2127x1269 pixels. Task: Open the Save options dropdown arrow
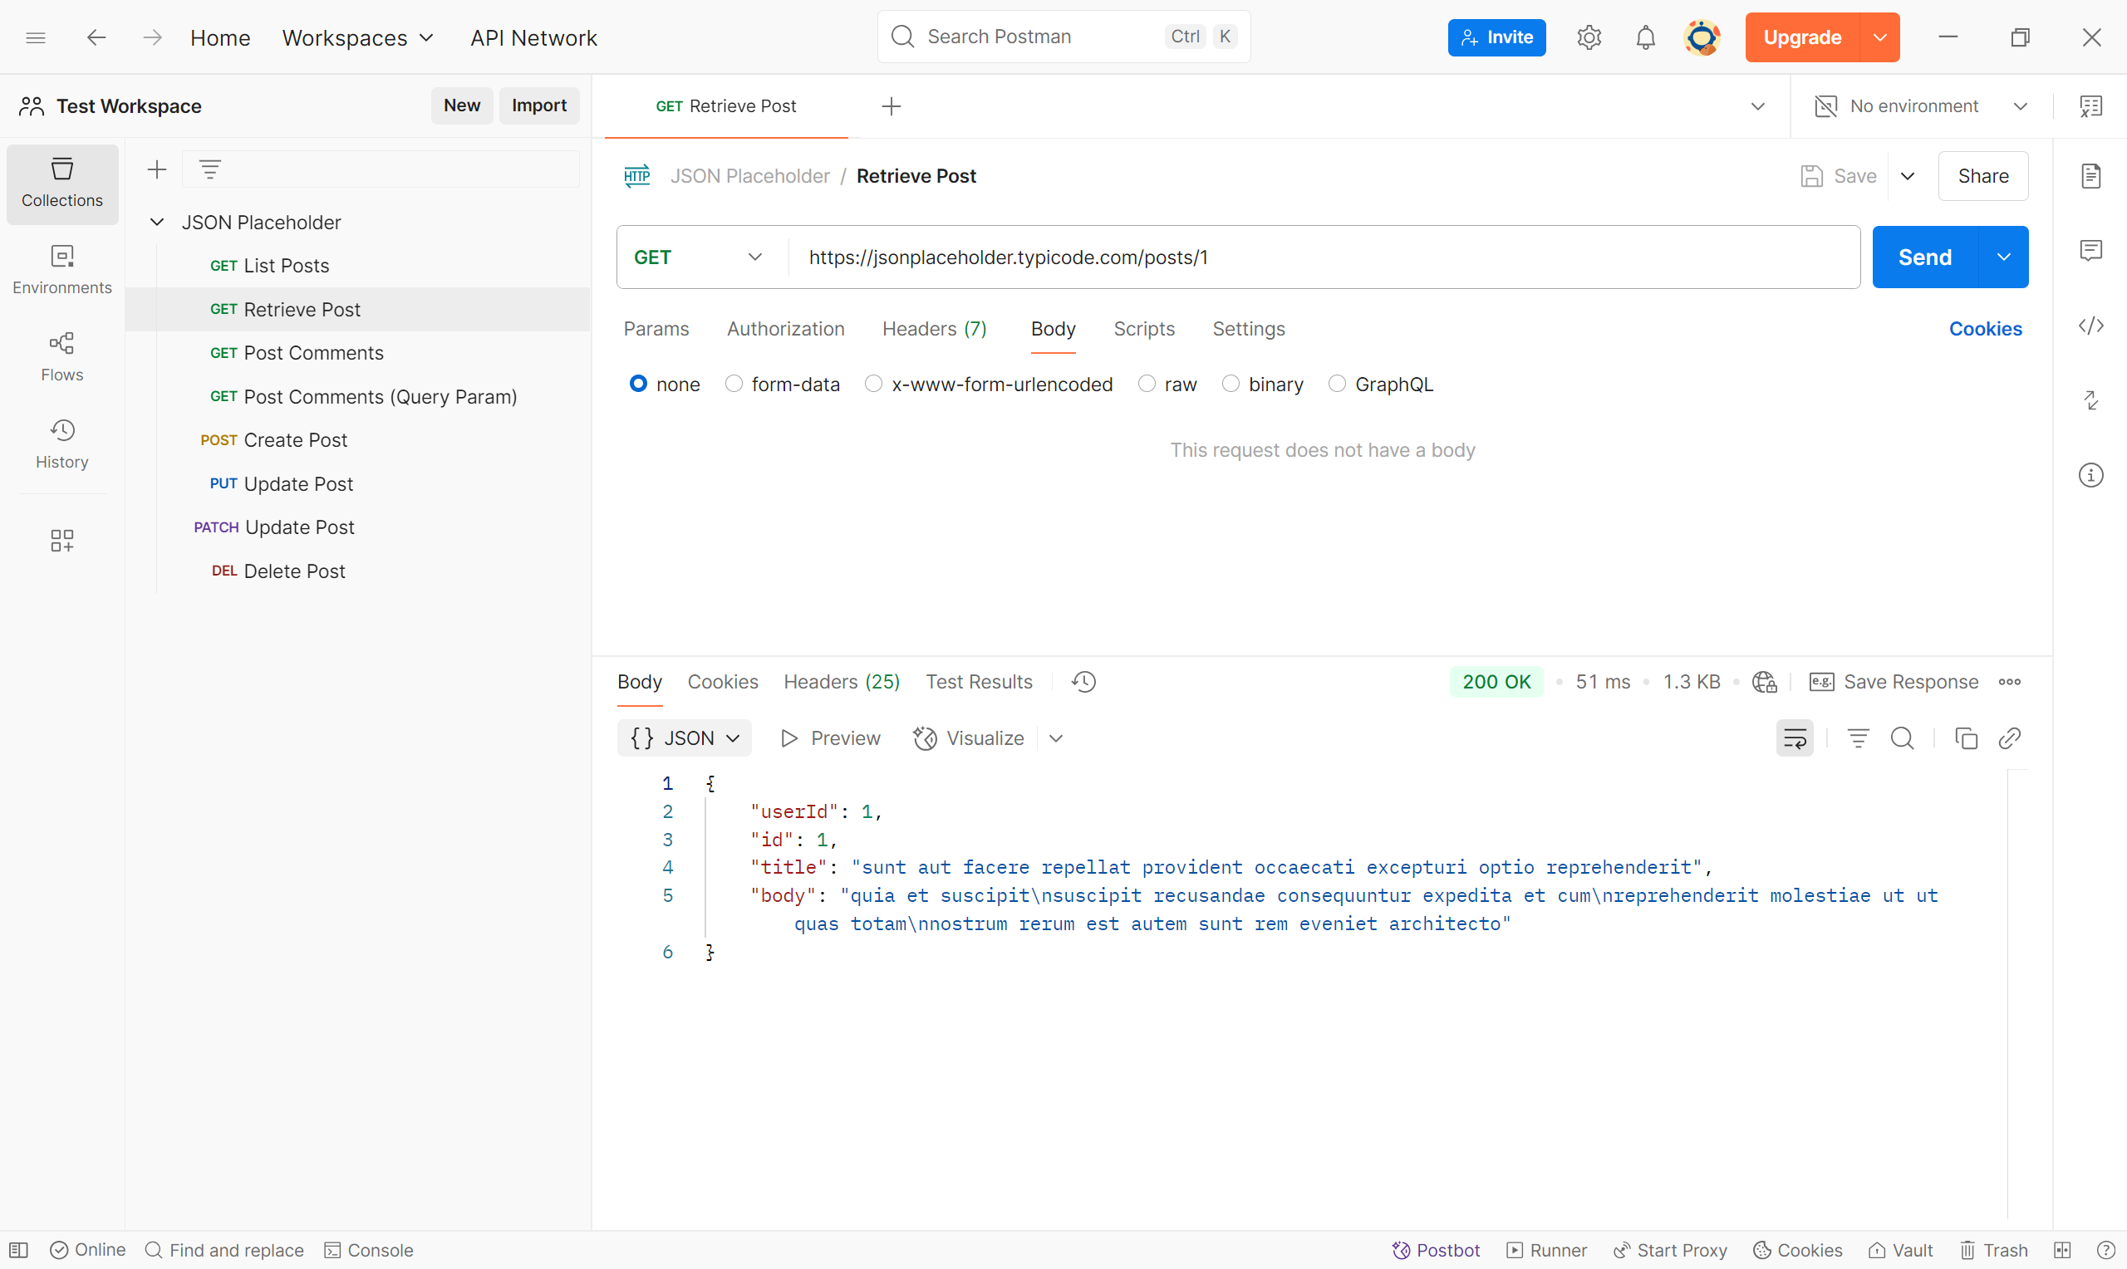1907,176
